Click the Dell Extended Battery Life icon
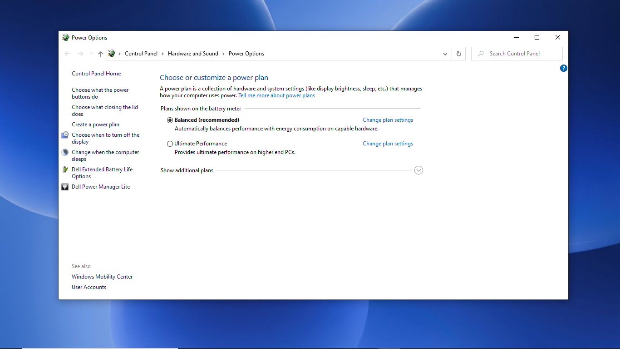The image size is (620, 349). 65,170
